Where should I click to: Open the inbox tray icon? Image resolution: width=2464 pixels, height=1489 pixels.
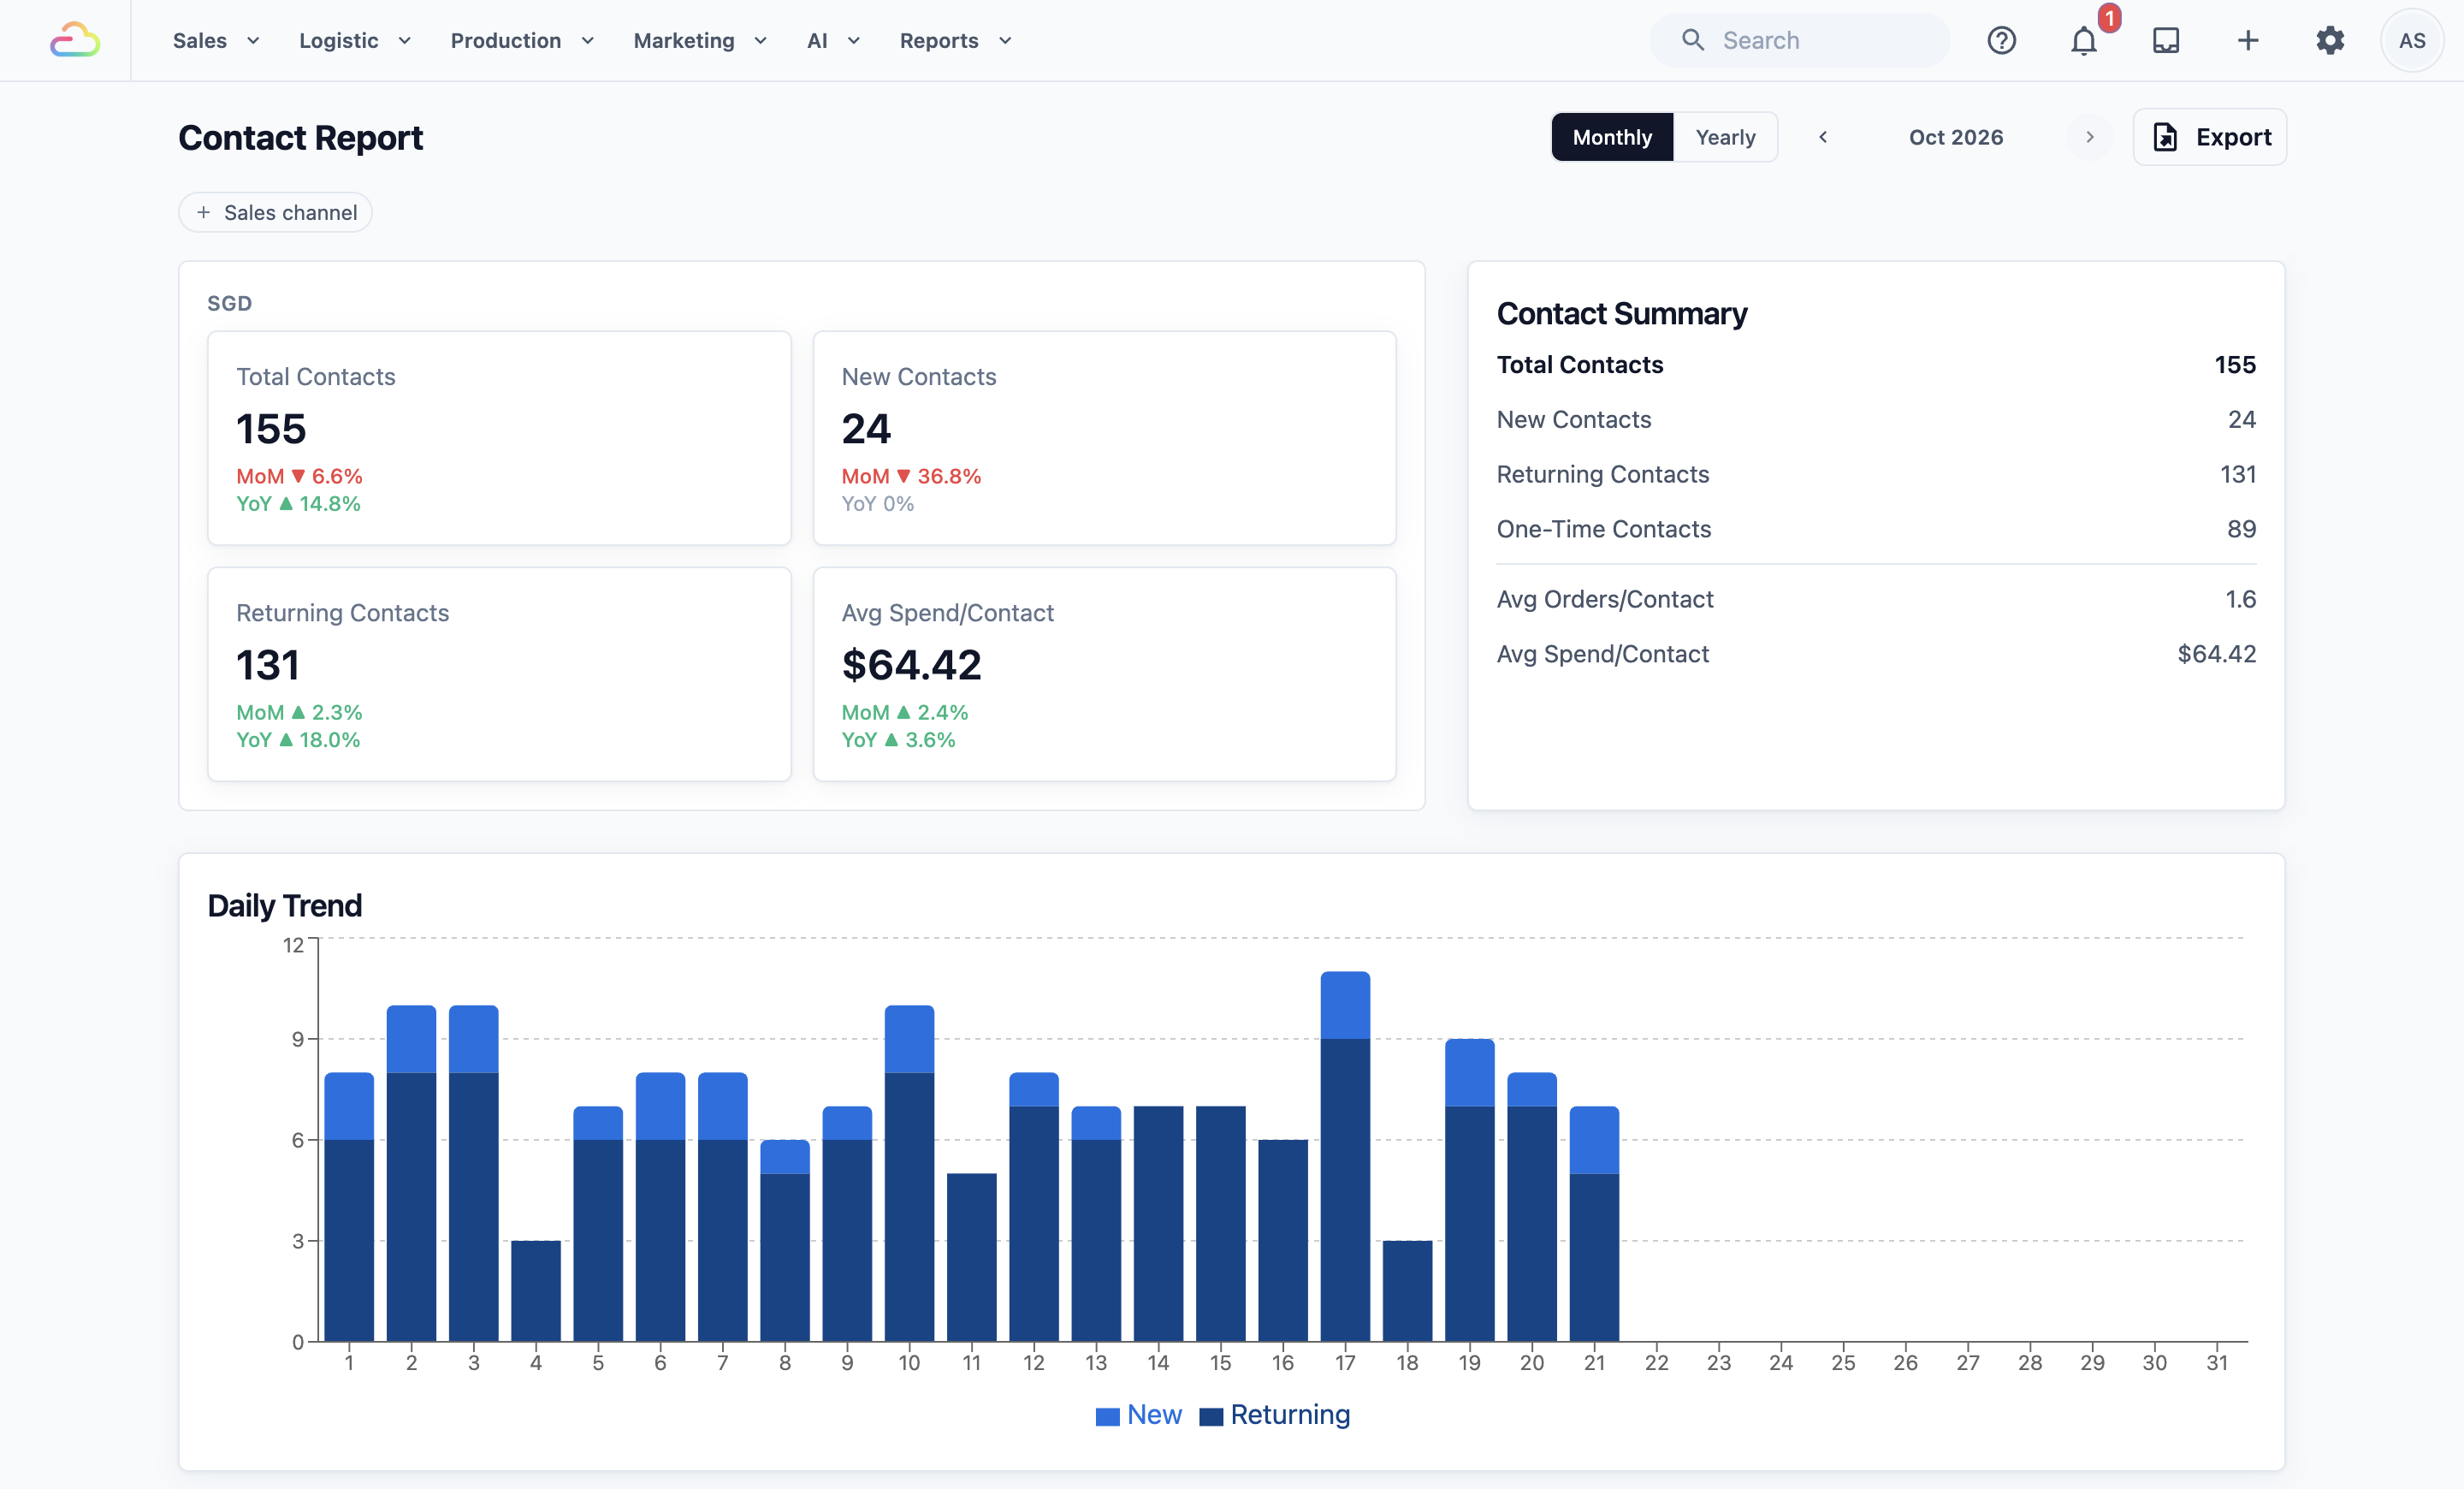[2166, 40]
